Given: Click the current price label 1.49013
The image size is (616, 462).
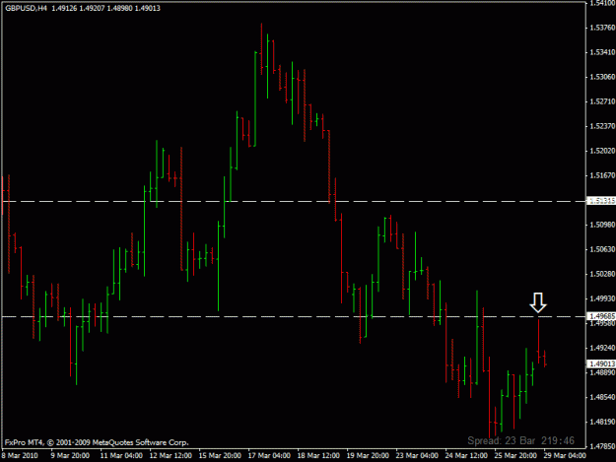Looking at the screenshot, I should coord(601,363).
